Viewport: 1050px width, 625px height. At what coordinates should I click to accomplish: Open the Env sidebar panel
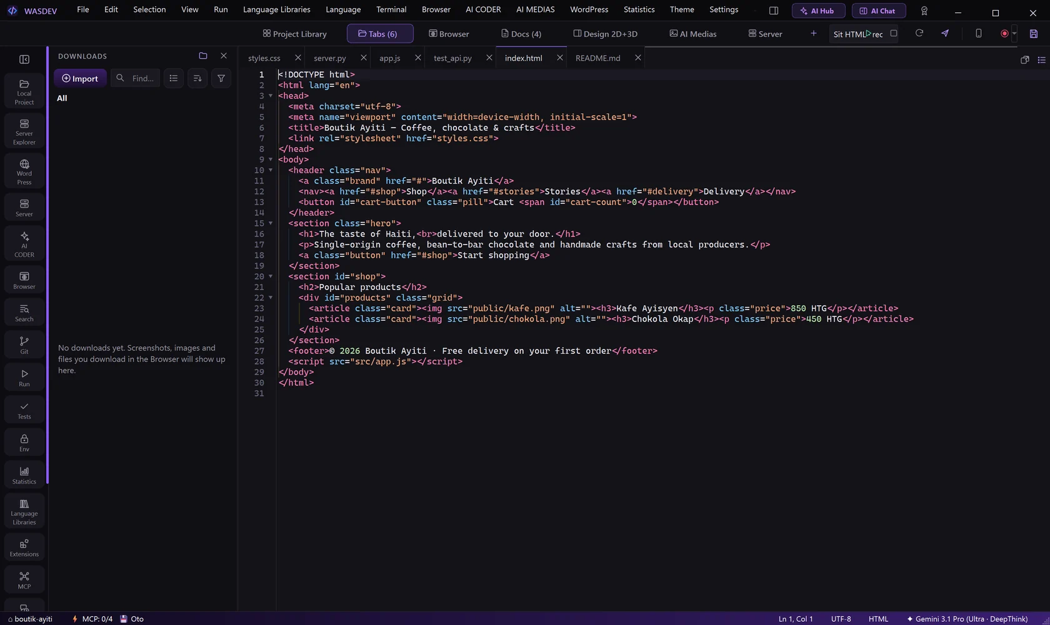point(24,442)
